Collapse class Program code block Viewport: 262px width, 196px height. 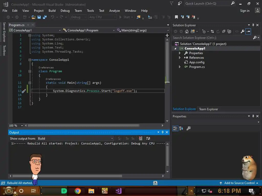30,71
